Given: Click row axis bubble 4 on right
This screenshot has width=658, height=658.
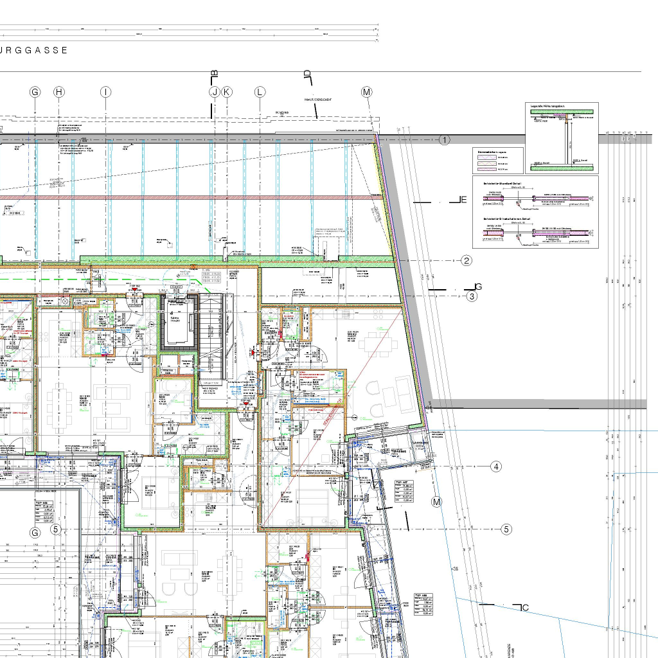Looking at the screenshot, I should [495, 467].
